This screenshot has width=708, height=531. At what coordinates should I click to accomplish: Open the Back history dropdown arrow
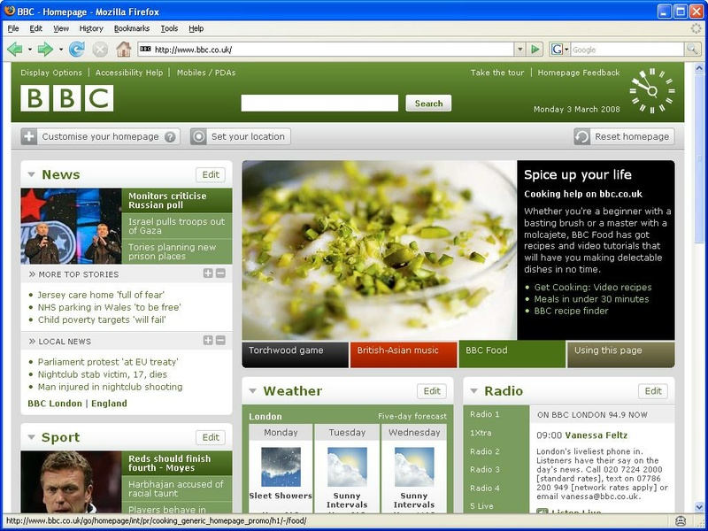(x=30, y=50)
